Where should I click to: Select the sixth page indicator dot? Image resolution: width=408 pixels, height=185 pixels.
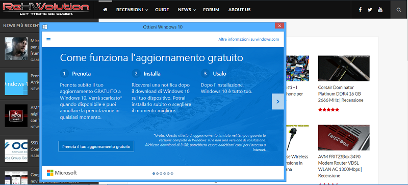pyautogui.click(x=172, y=174)
